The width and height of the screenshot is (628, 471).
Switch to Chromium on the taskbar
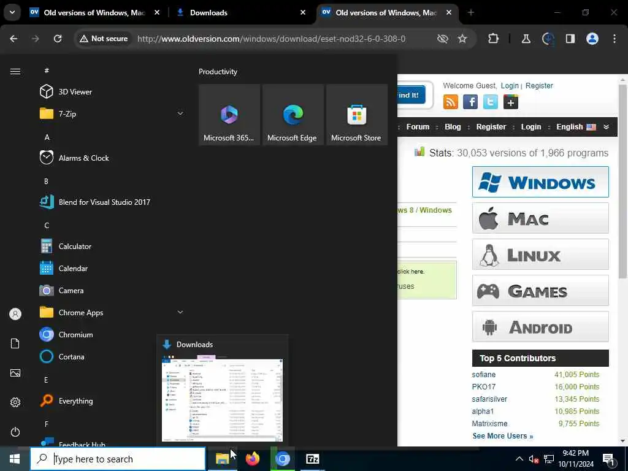click(282, 459)
